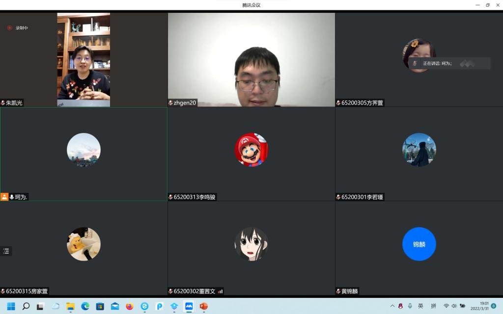Launch Firefox from the taskbar
The height and width of the screenshot is (314, 503).
pyautogui.click(x=130, y=306)
